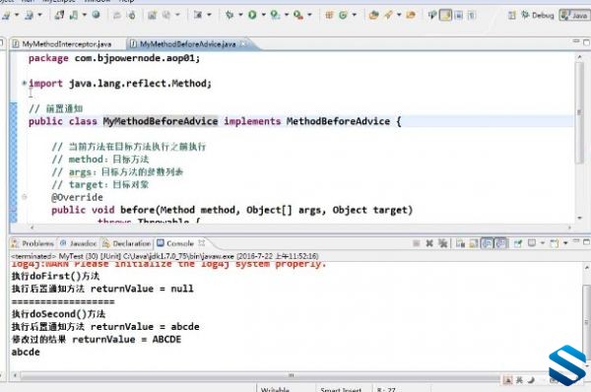
Task: Click the Run Last Tool icon
Action: [x=275, y=15]
